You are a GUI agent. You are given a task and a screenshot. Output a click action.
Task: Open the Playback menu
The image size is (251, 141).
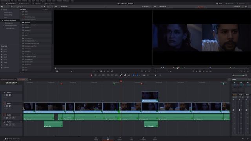pyautogui.click(x=43, y=1)
